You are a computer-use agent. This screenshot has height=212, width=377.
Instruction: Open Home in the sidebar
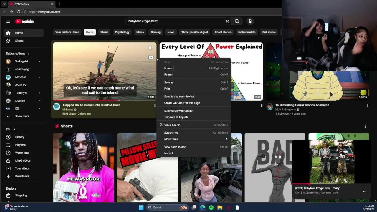point(24,33)
